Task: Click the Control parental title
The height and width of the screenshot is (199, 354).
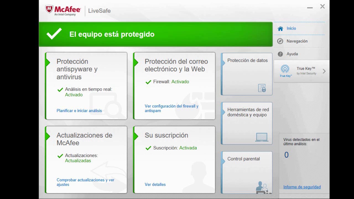Action: 244,159
